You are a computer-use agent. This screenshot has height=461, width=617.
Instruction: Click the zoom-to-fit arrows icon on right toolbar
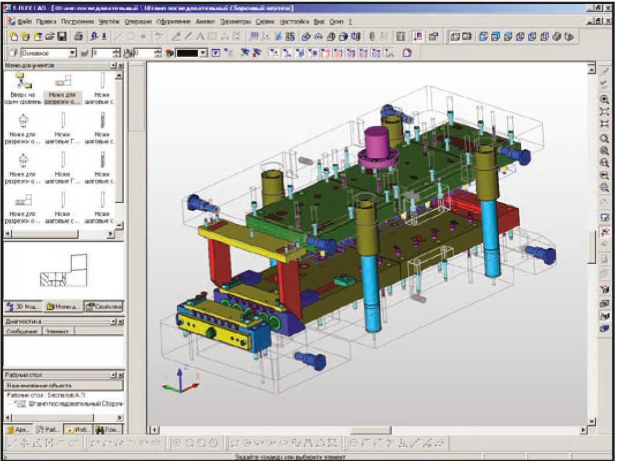pos(604,111)
